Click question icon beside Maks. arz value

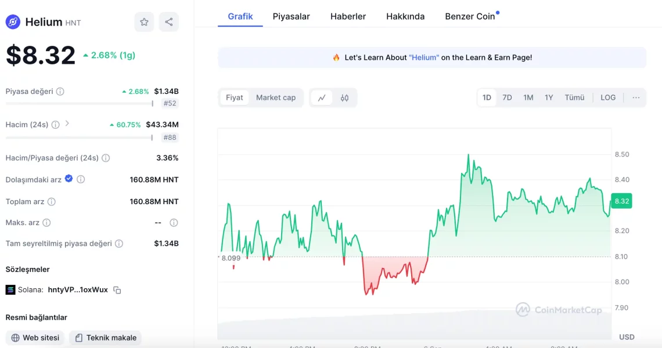pyautogui.click(x=174, y=223)
